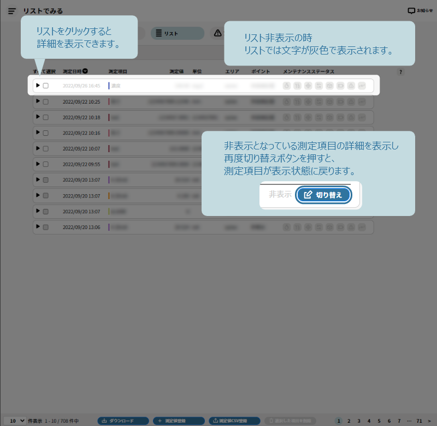
Task: Click the 測定値登録 button
Action: click(179, 421)
